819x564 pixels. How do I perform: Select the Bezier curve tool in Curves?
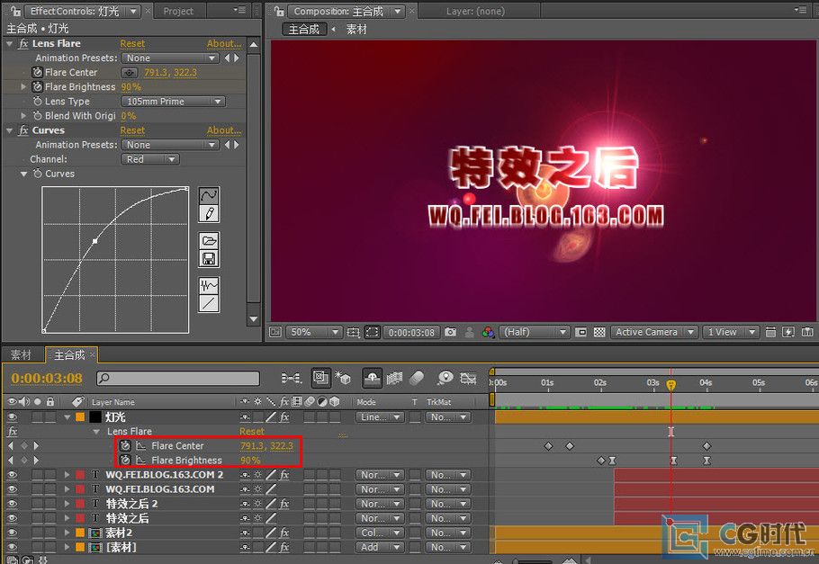[x=209, y=195]
